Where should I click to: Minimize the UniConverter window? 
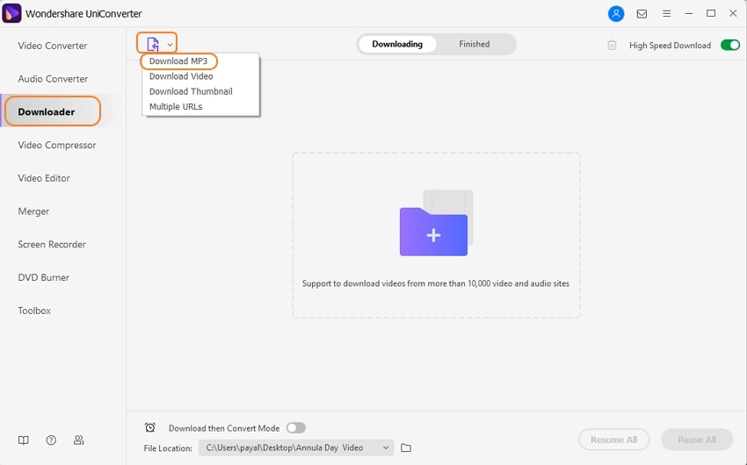pos(688,14)
